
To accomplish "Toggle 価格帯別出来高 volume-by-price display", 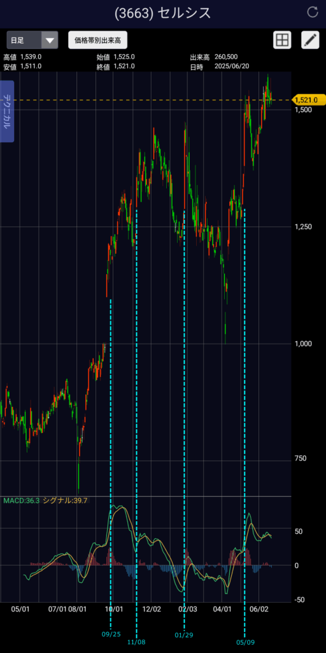I will 97,40.
